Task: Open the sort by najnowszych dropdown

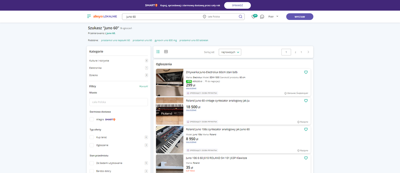Action: [x=230, y=52]
